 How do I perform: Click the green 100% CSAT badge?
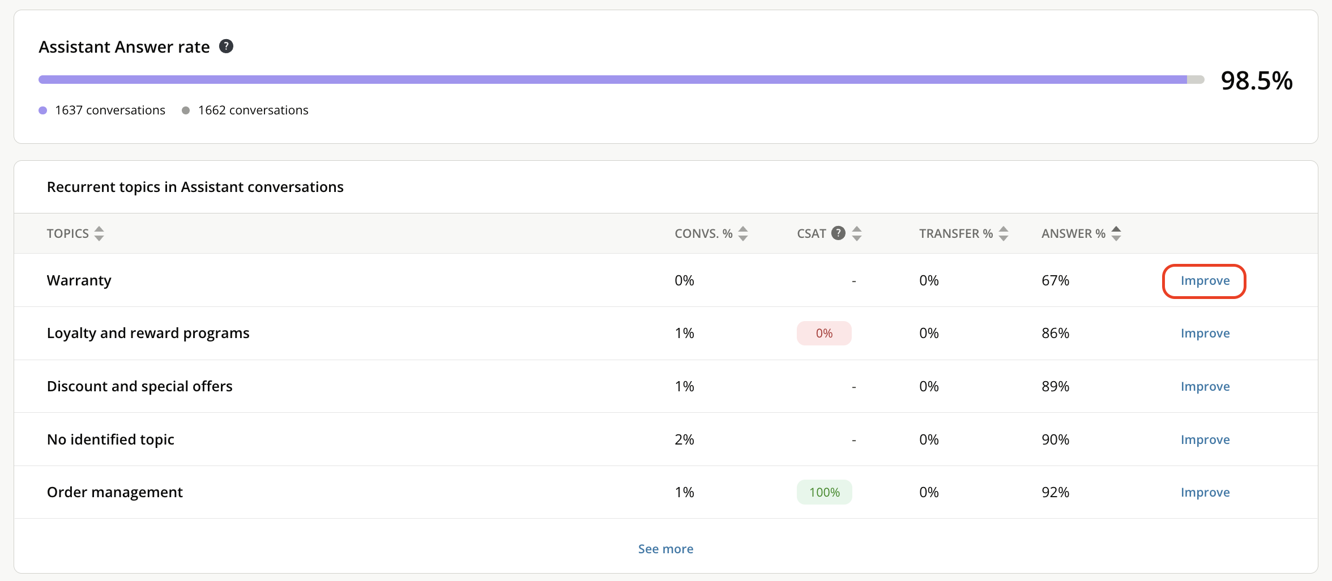click(x=824, y=493)
